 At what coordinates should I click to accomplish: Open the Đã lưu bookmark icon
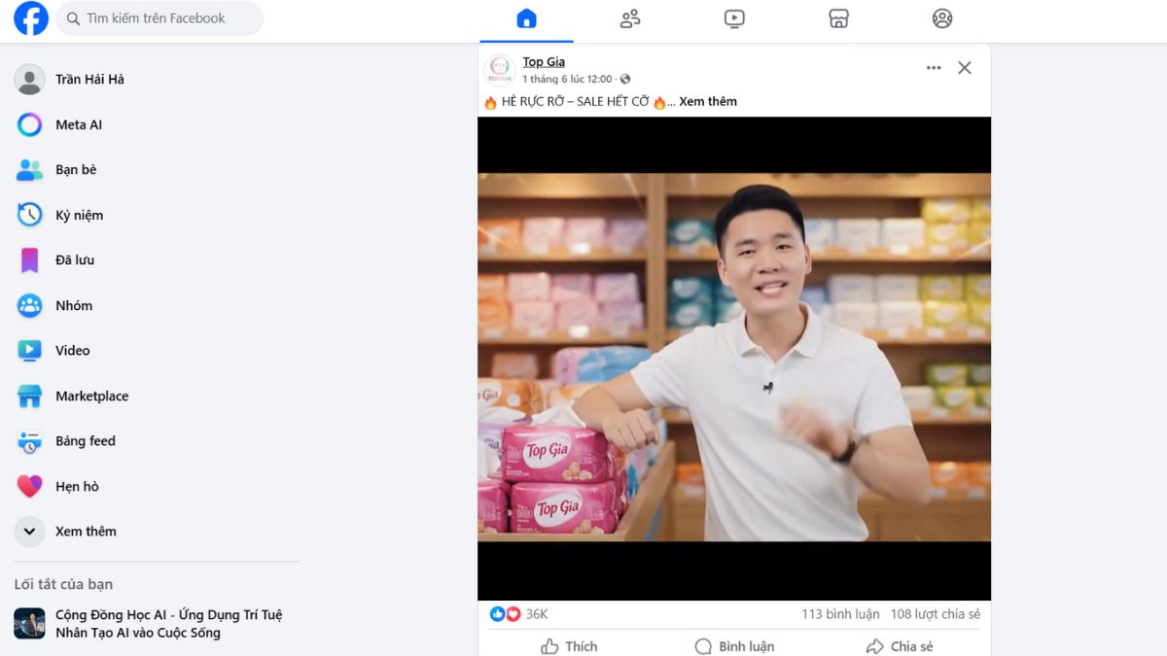tap(29, 260)
